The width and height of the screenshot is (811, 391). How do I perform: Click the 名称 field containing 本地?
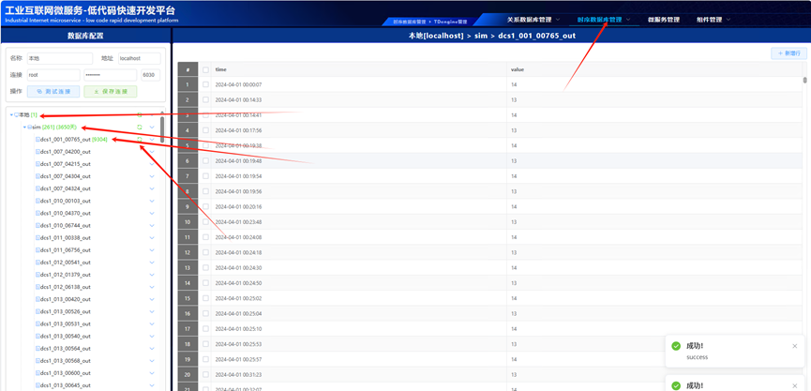click(x=59, y=58)
